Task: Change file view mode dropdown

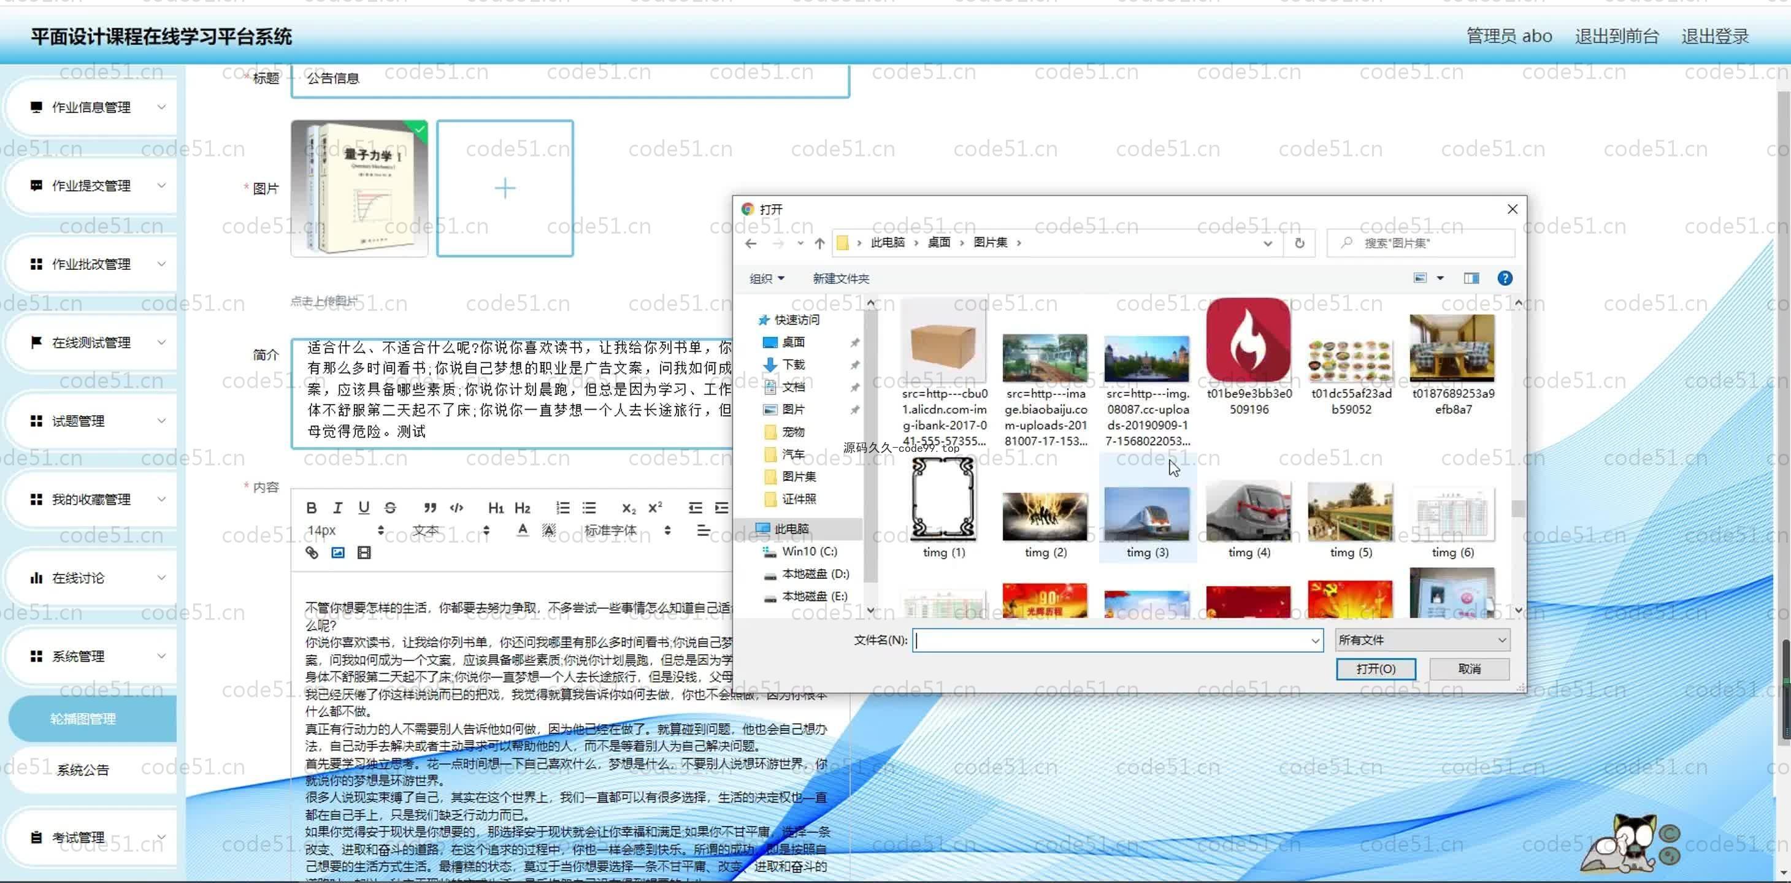Action: tap(1441, 278)
